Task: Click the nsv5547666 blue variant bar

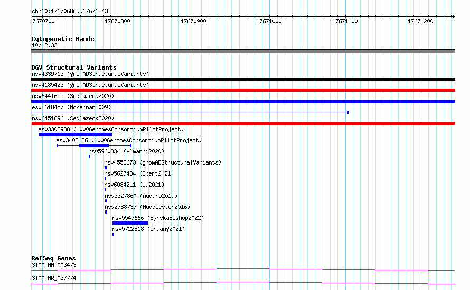Action: 130,223
